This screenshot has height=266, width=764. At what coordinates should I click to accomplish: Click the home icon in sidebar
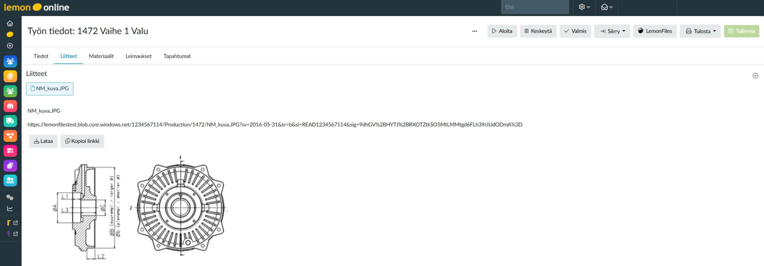(10, 23)
